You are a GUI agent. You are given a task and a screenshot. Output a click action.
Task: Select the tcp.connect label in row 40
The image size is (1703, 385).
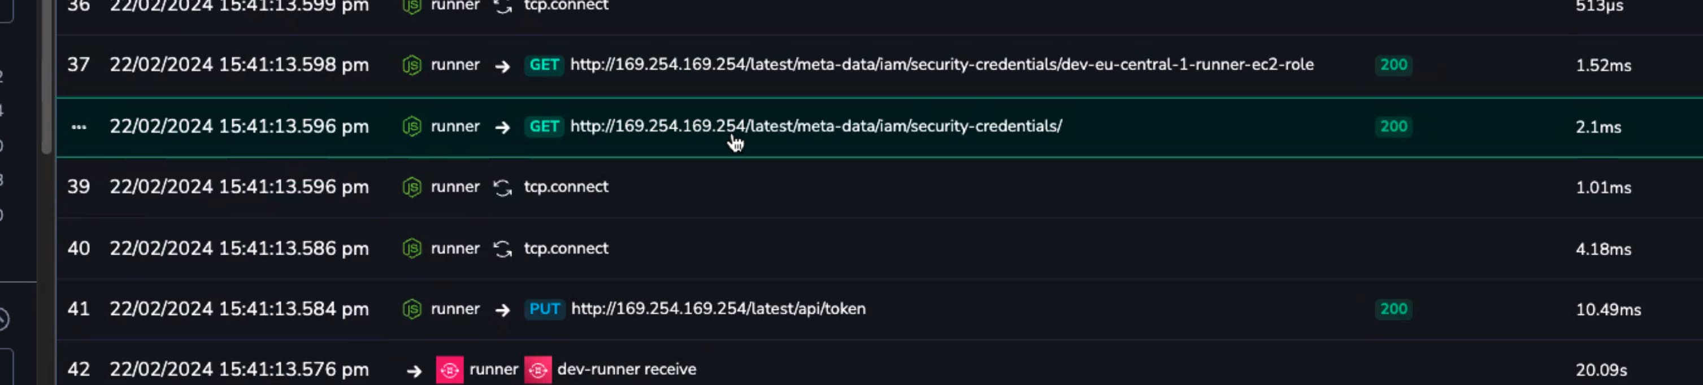pos(566,248)
